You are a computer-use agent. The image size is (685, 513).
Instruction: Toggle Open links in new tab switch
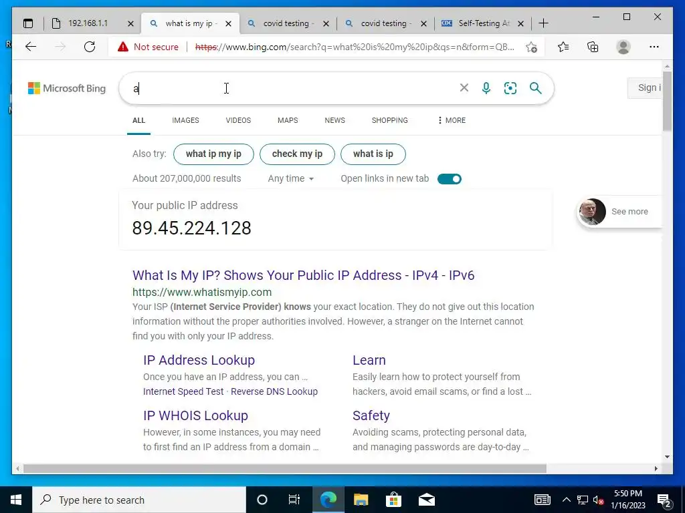click(x=449, y=179)
